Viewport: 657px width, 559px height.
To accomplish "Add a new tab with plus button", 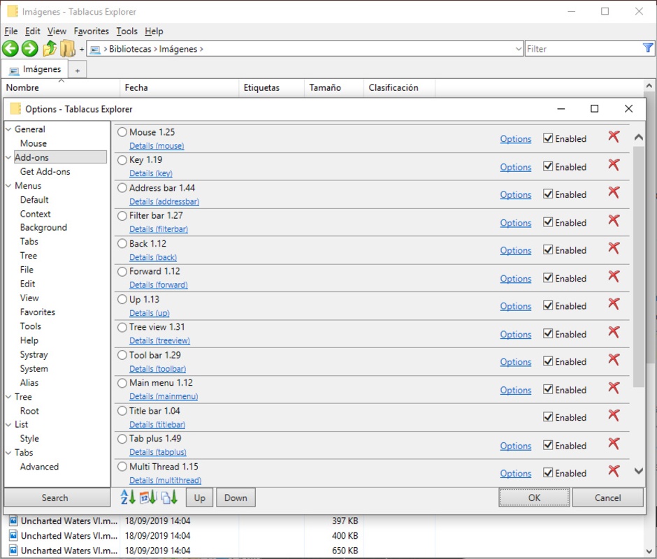I will pos(78,71).
